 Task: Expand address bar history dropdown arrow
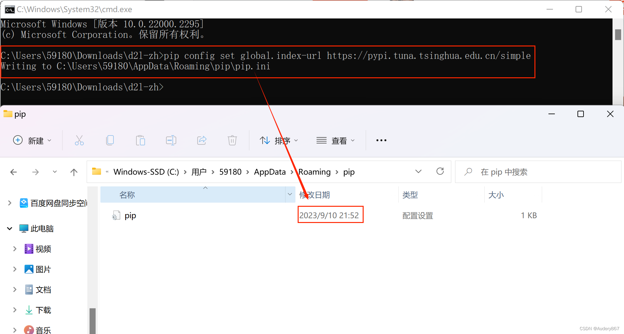[x=418, y=171]
